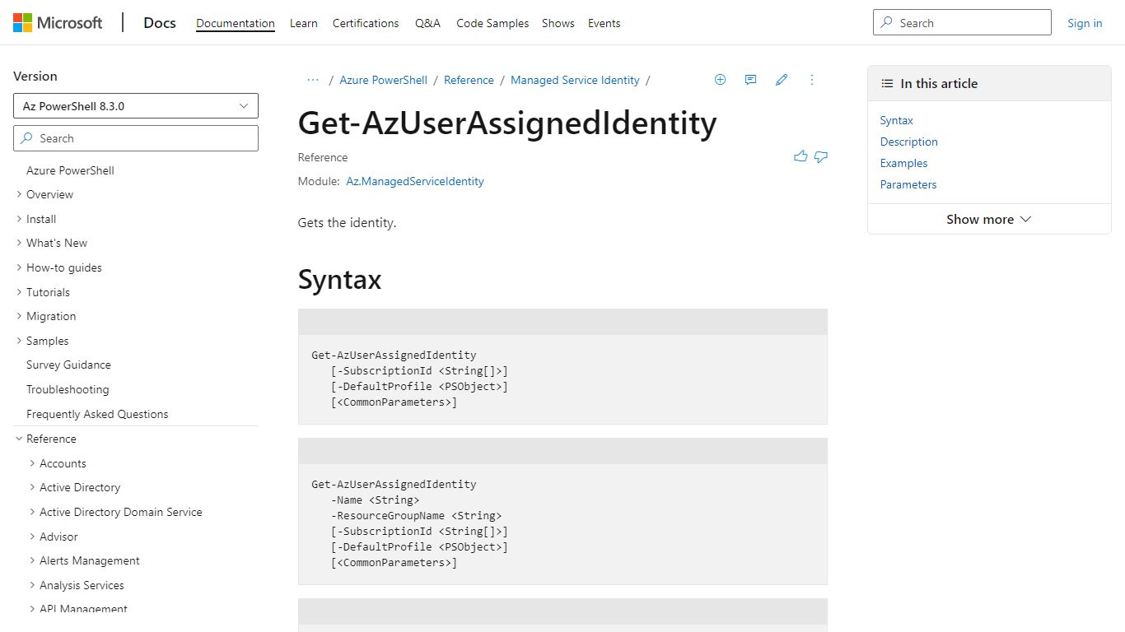
Task: Expand the Tutorials tree node
Action: [x=19, y=292]
